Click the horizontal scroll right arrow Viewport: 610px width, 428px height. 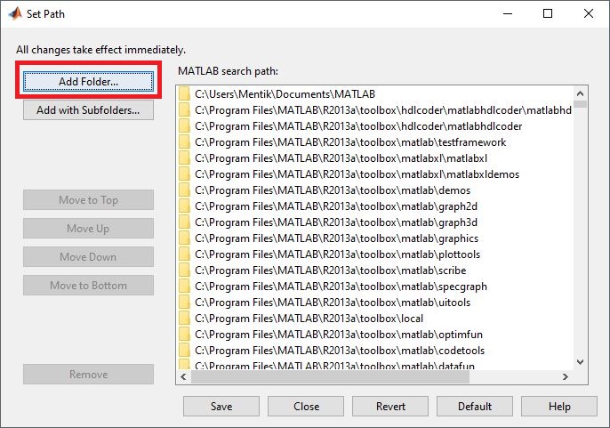(x=566, y=376)
